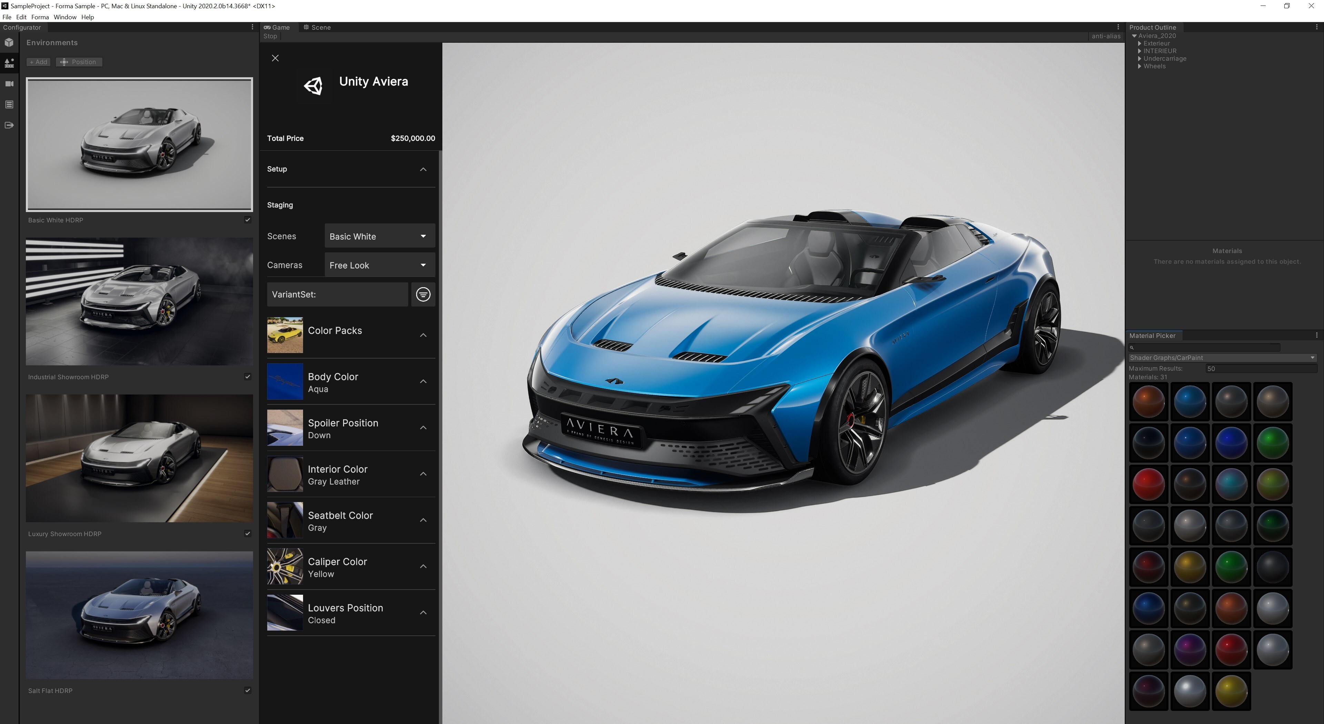Click the Position button
Viewport: 1324px width, 724px height.
pos(79,62)
